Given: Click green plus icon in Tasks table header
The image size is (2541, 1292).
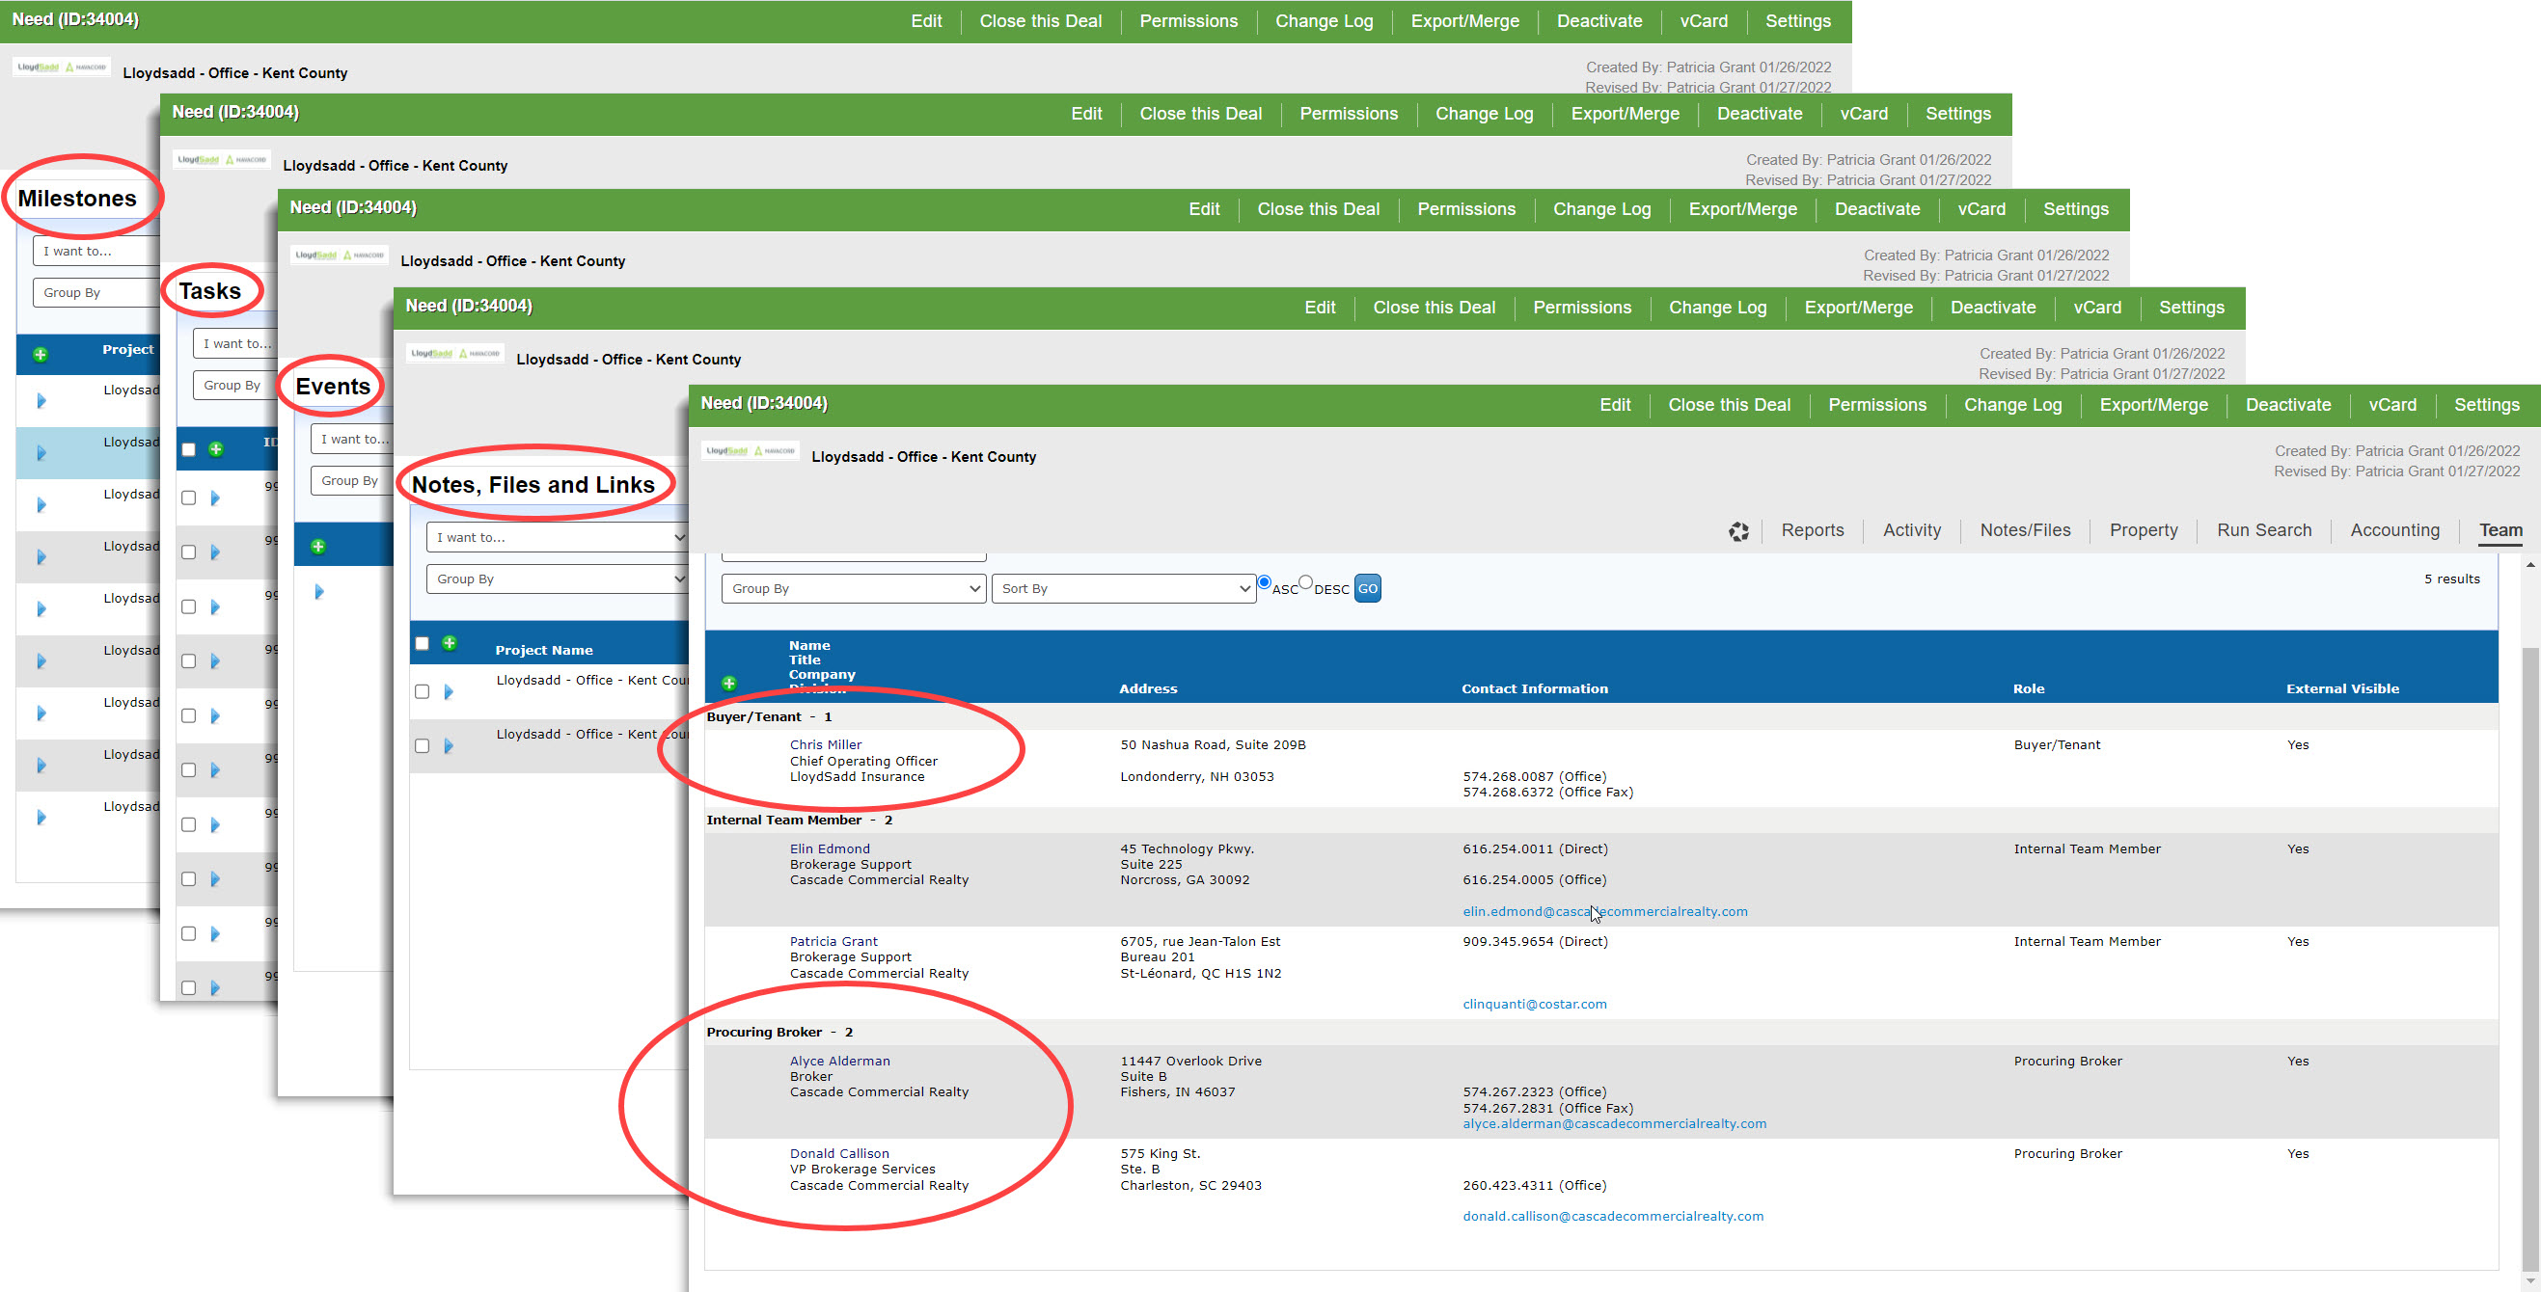Looking at the screenshot, I should point(216,449).
